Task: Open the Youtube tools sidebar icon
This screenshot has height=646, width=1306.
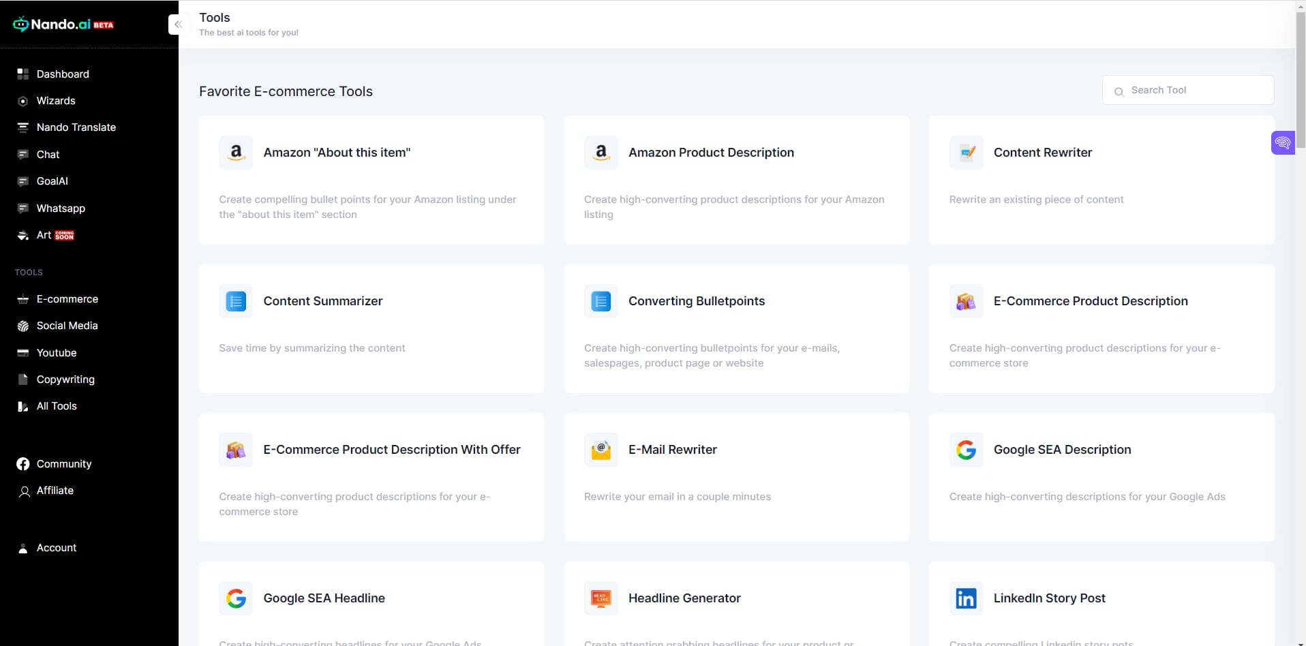Action: pyautogui.click(x=22, y=352)
